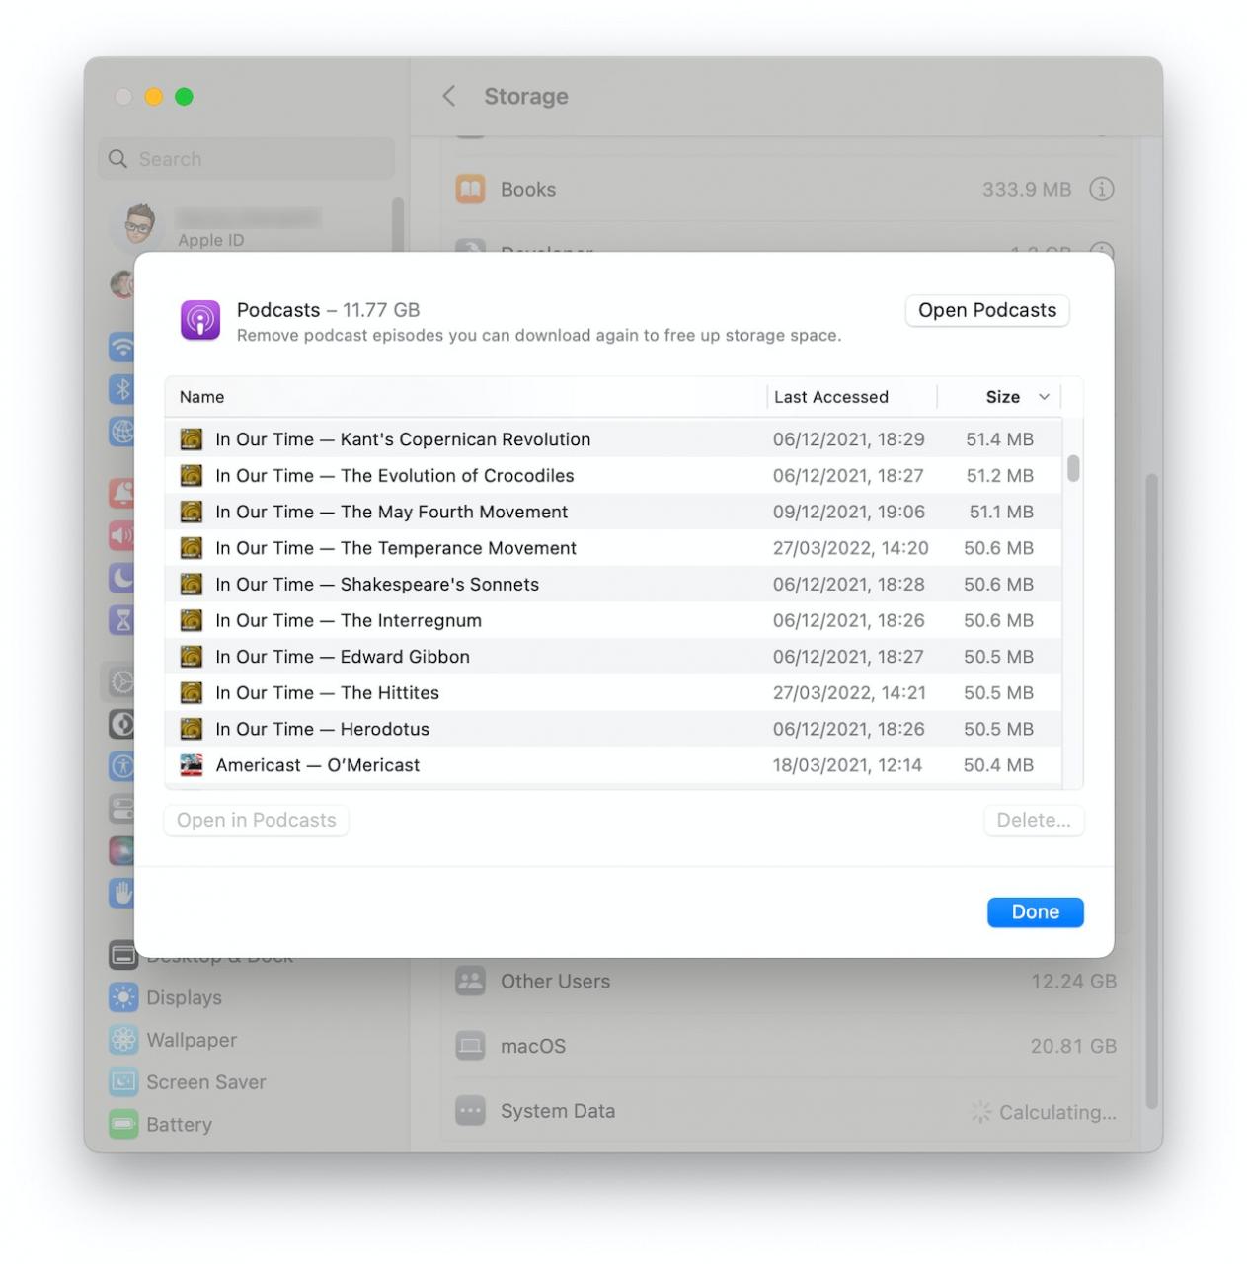This screenshot has height=1264, width=1247.
Task: Click the Podcasts app icon in dialog header
Action: [200, 320]
